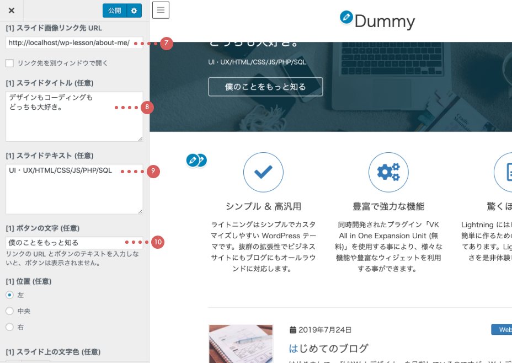Screen dimensions: 512x363
Task: Open publish settings gear next to 公開
Action: tap(134, 10)
